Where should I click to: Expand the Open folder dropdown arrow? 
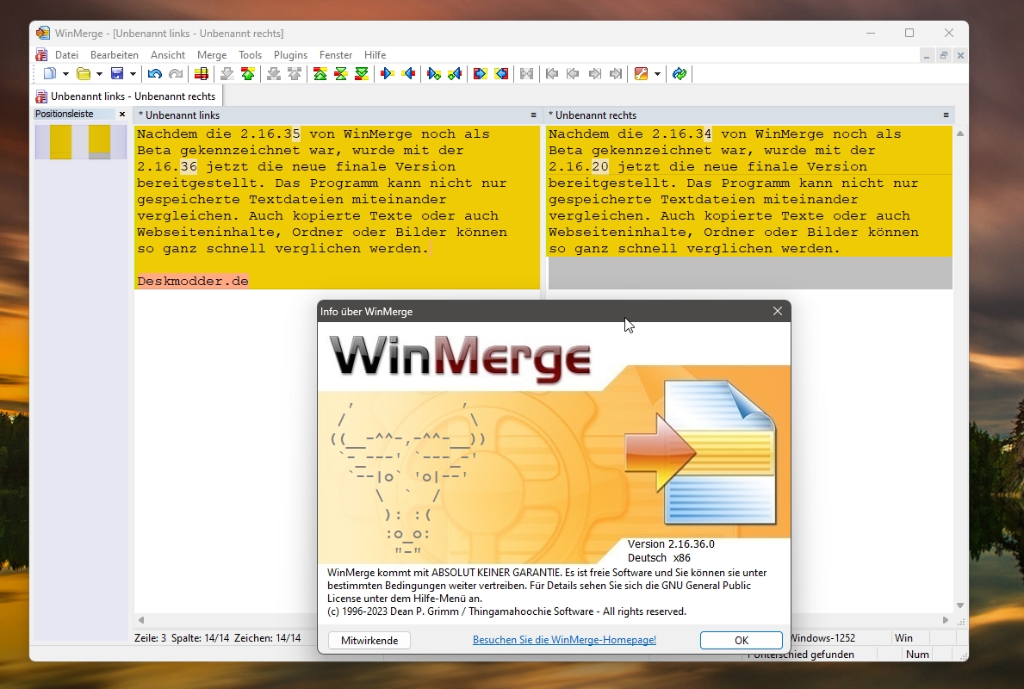[x=99, y=74]
